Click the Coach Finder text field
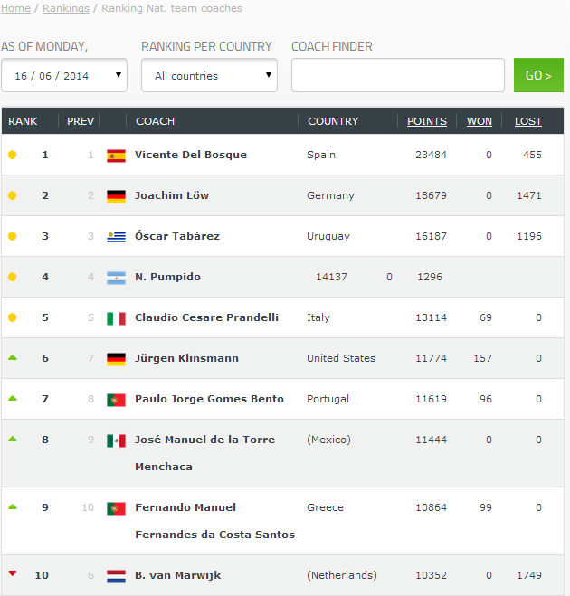570x596 pixels. pos(397,75)
